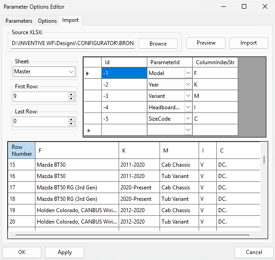This screenshot has height=260, width=275.
Task: Select the Id cell containing -2
Action: click(124, 85)
